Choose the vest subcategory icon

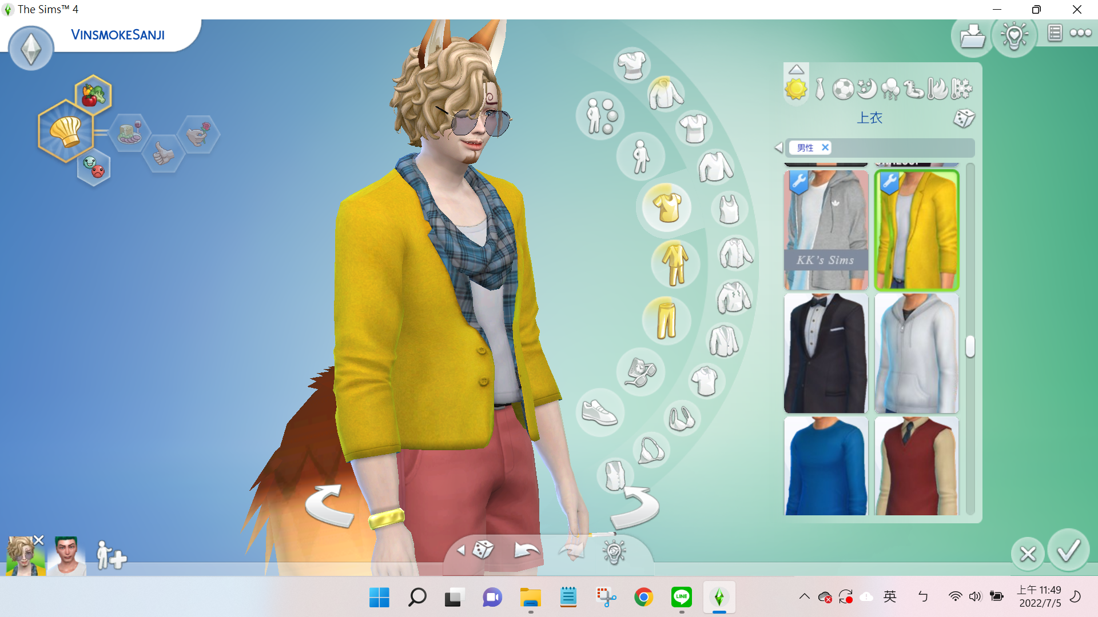pyautogui.click(x=615, y=475)
